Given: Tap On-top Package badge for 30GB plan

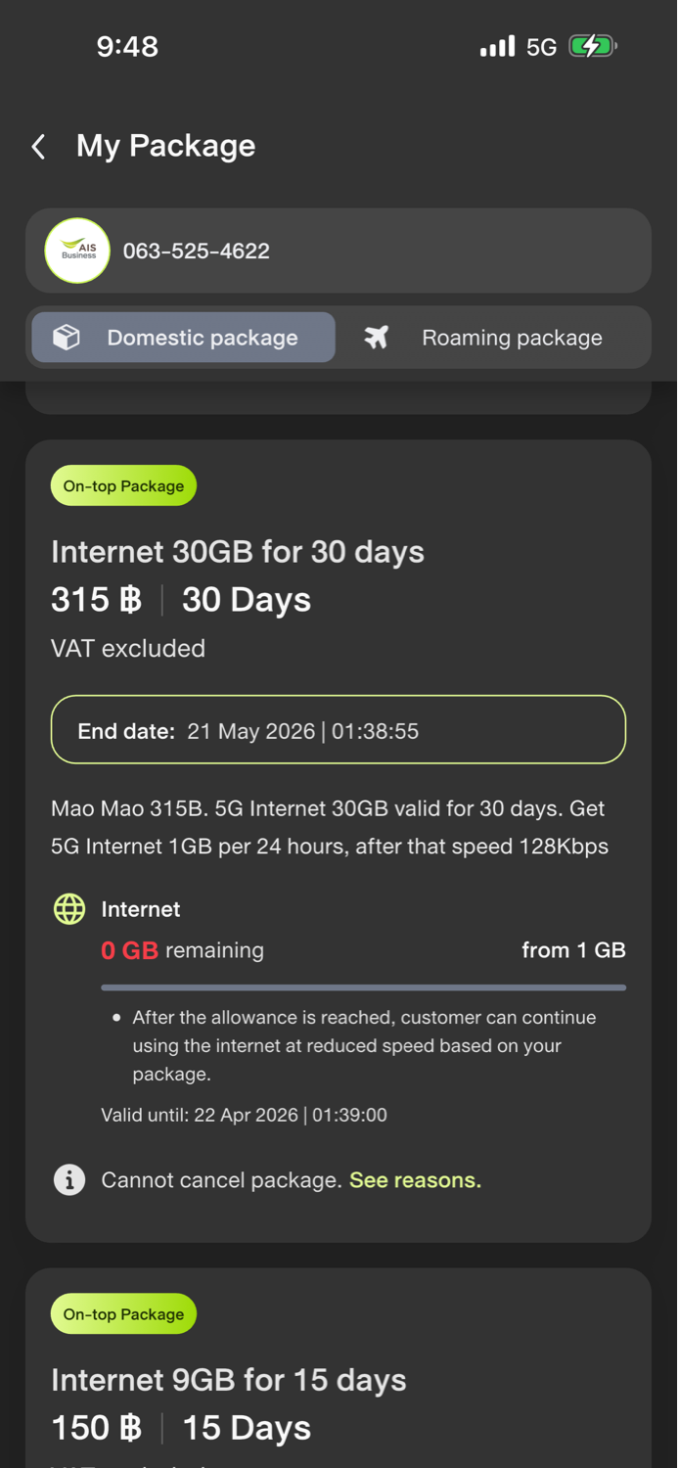Looking at the screenshot, I should tap(123, 486).
